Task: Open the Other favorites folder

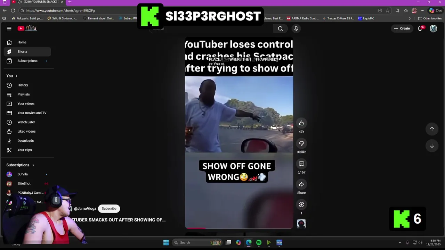Action: coord(430,18)
